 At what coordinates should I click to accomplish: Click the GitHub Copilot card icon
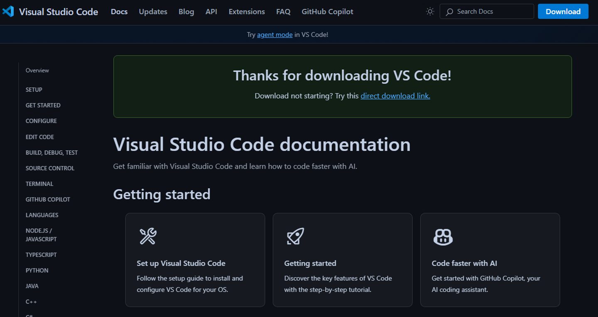[x=443, y=237]
